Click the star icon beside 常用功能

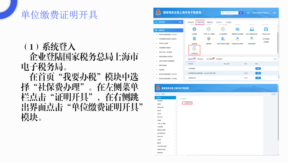coord(156,22)
